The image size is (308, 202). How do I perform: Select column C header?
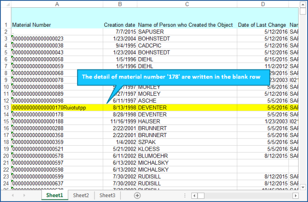pos(187,4)
